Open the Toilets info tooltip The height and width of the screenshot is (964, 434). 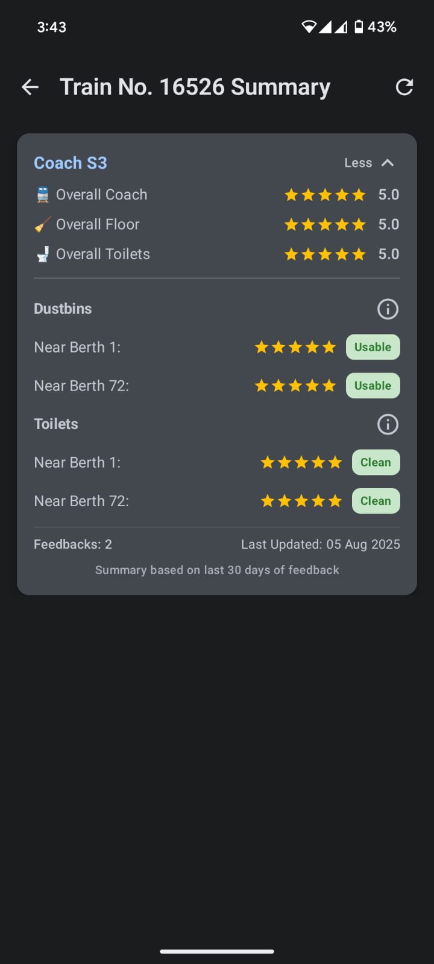[388, 424]
